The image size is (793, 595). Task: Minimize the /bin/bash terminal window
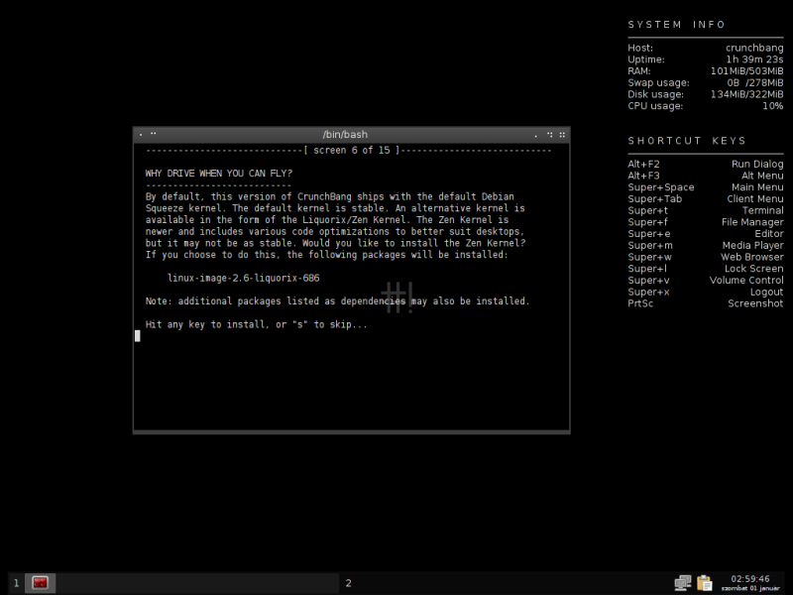tap(536, 135)
